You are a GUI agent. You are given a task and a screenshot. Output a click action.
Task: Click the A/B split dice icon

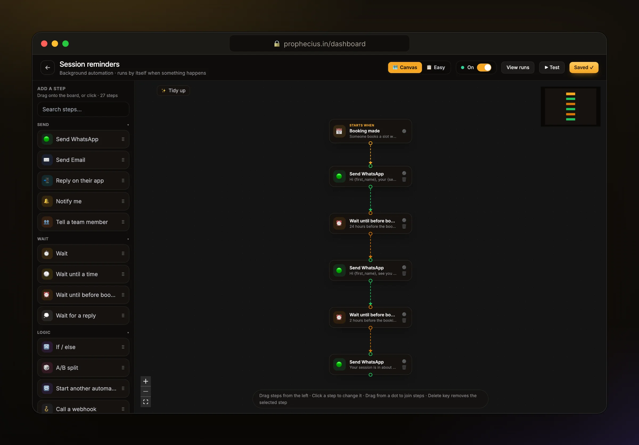pyautogui.click(x=47, y=368)
